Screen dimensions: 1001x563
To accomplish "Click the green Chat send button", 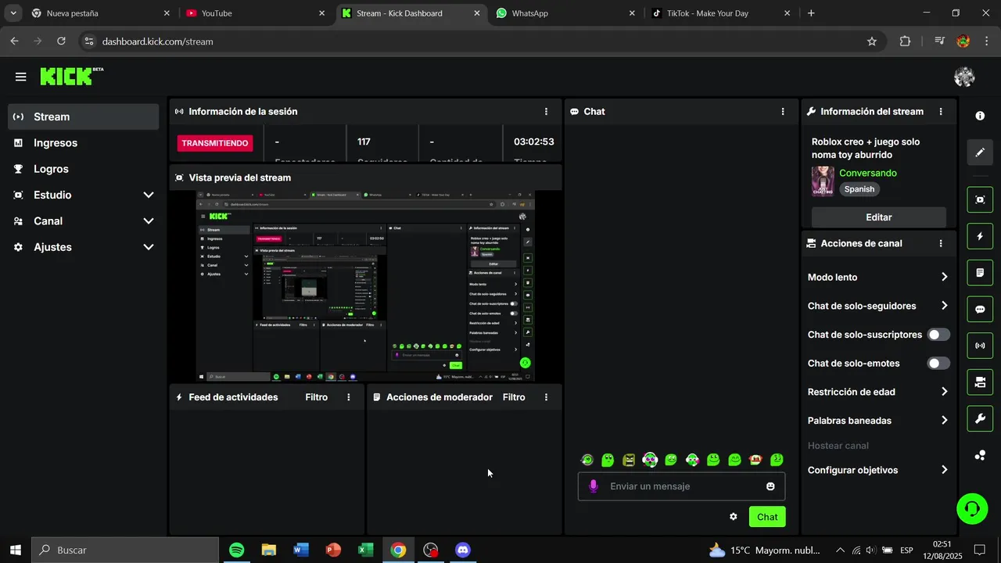I will tap(767, 517).
